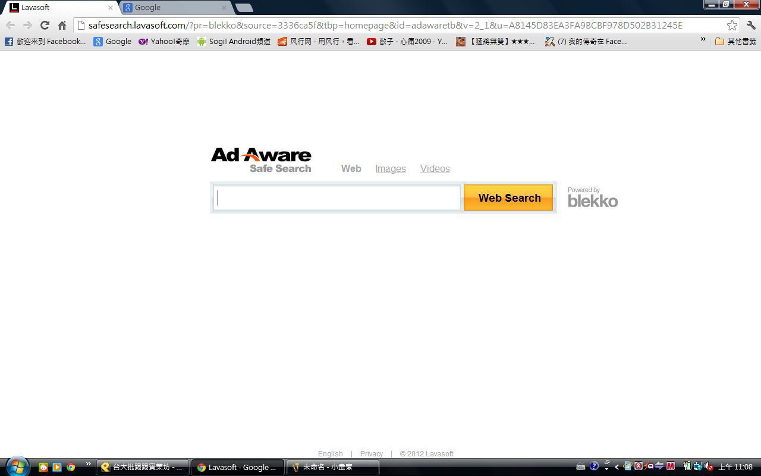Click the Web Search button
The image size is (761, 476).
pos(508,198)
